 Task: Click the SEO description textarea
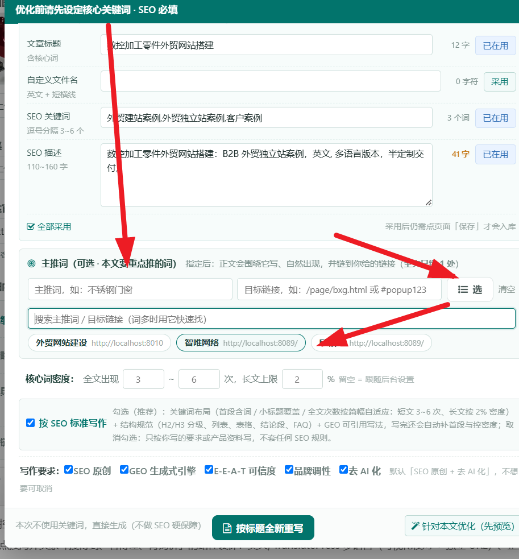[266, 175]
